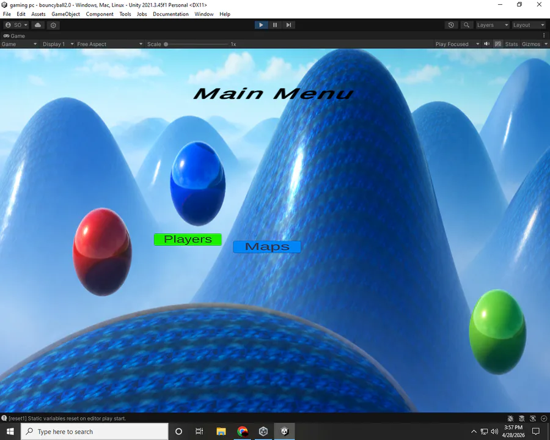
Task: Open the Assets menu
Action: tap(38, 14)
